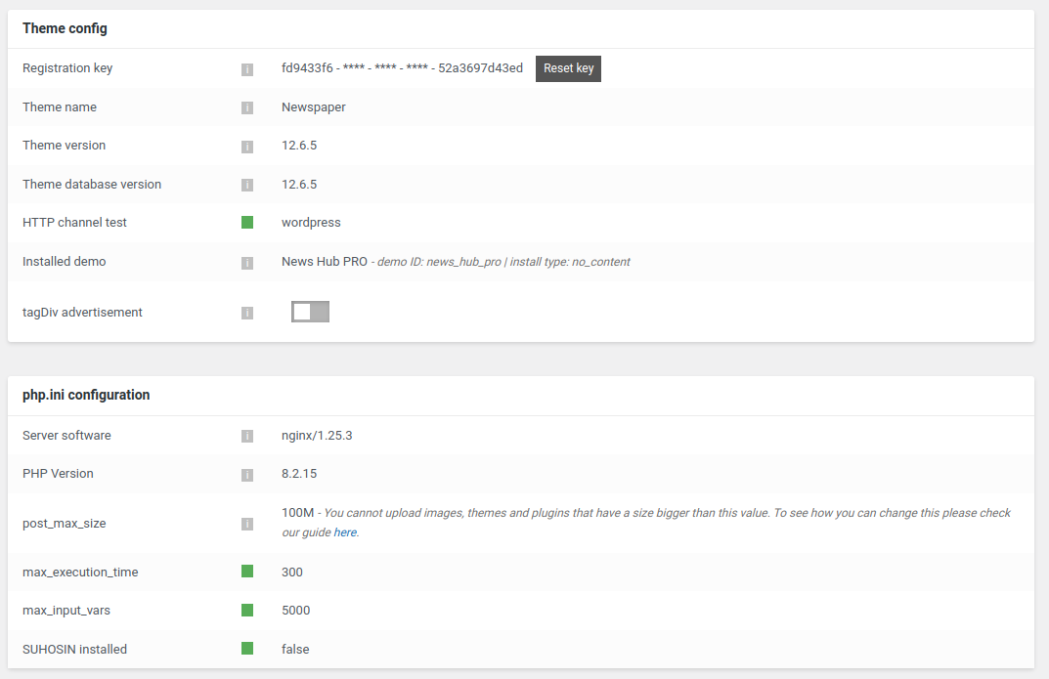This screenshot has width=1049, height=679.
Task: Click info icon for tagDiv advertisement
Action: click(247, 313)
